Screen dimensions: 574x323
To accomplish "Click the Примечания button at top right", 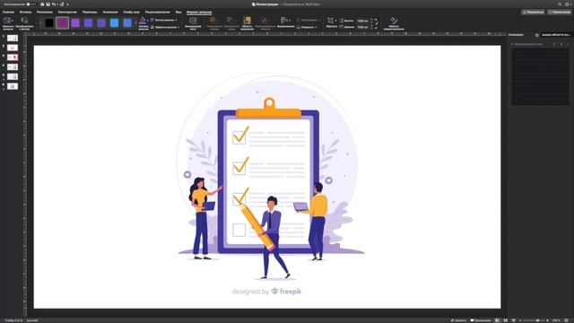I will (x=560, y=12).
